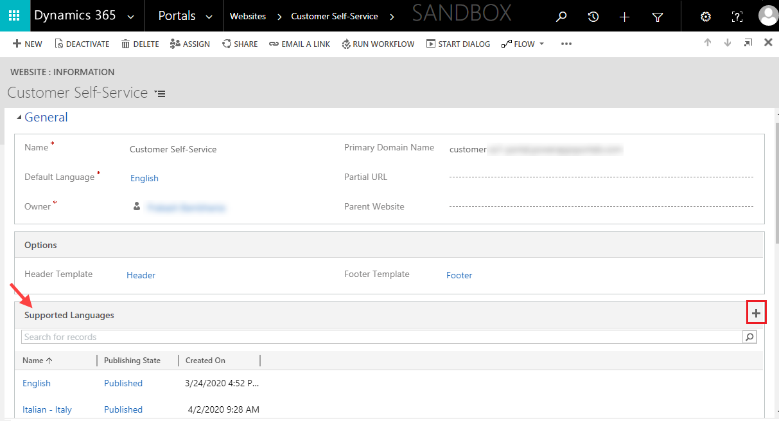
Task: Open form selector next to Customer Self-Service title
Action: (160, 94)
